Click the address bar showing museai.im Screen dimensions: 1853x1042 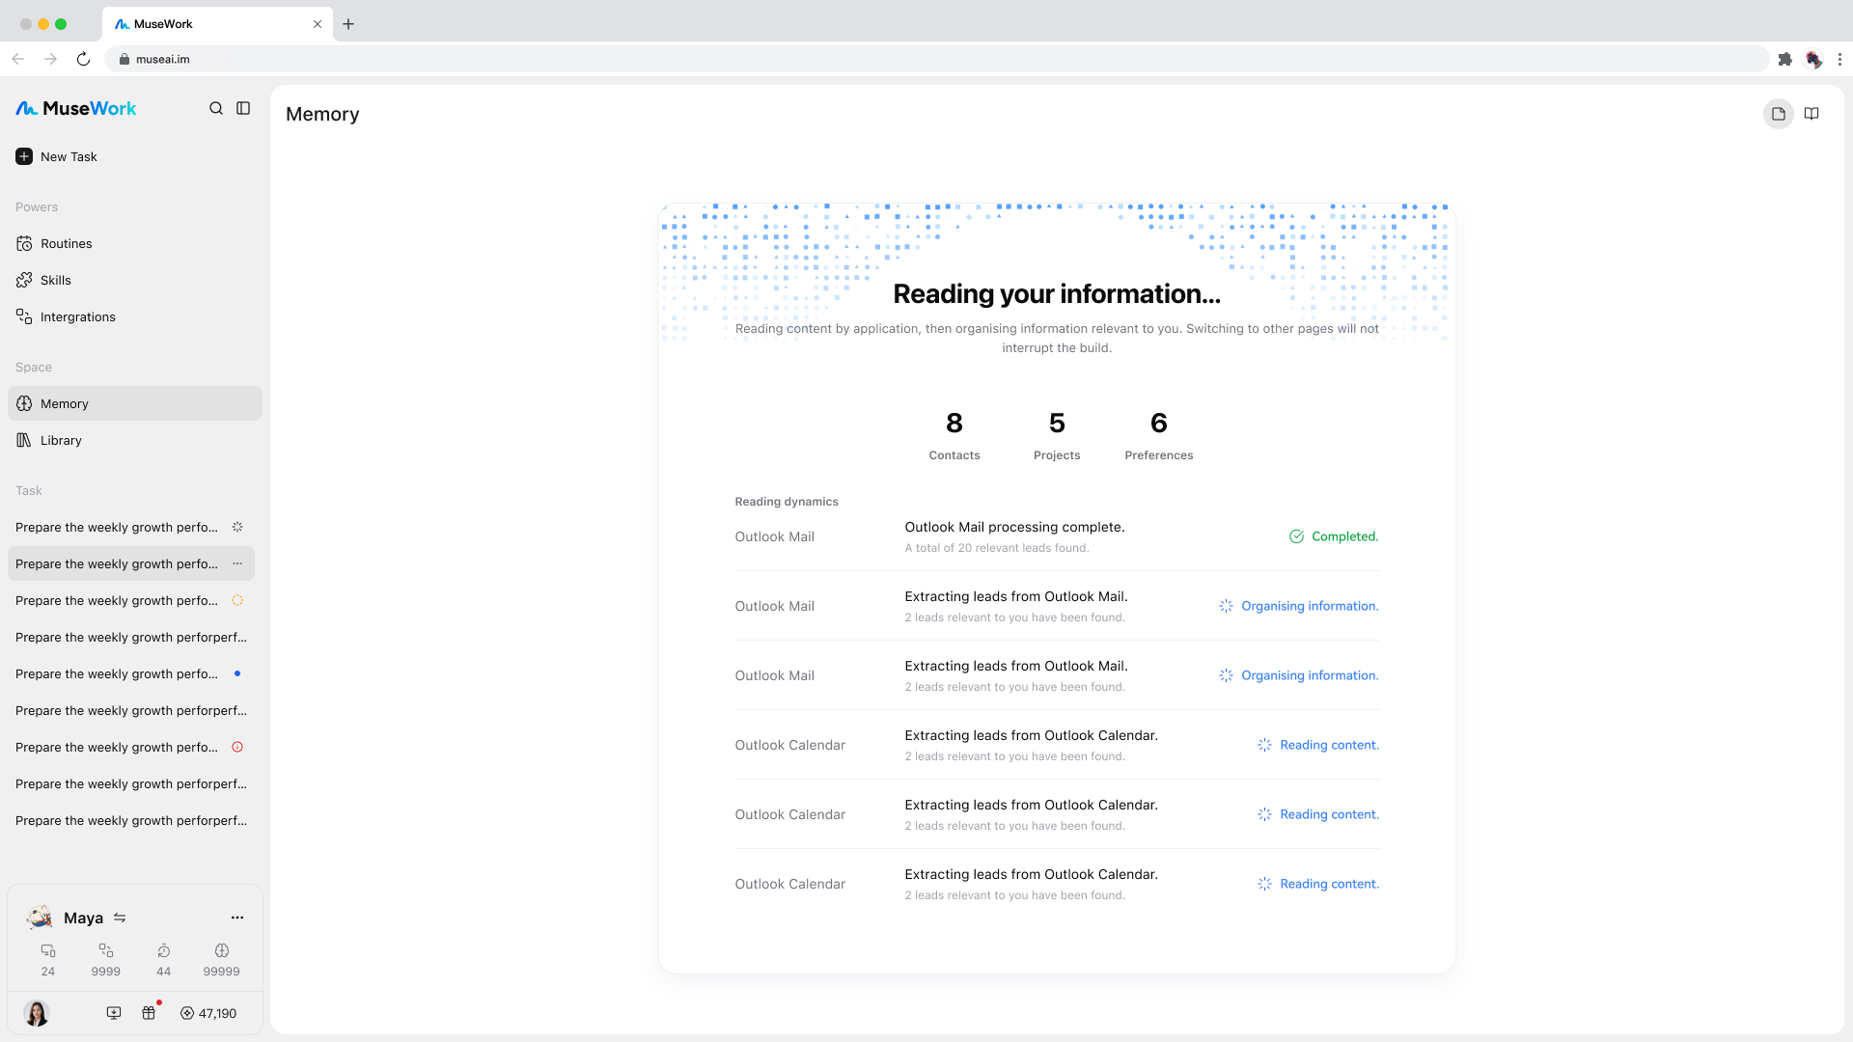936,59
